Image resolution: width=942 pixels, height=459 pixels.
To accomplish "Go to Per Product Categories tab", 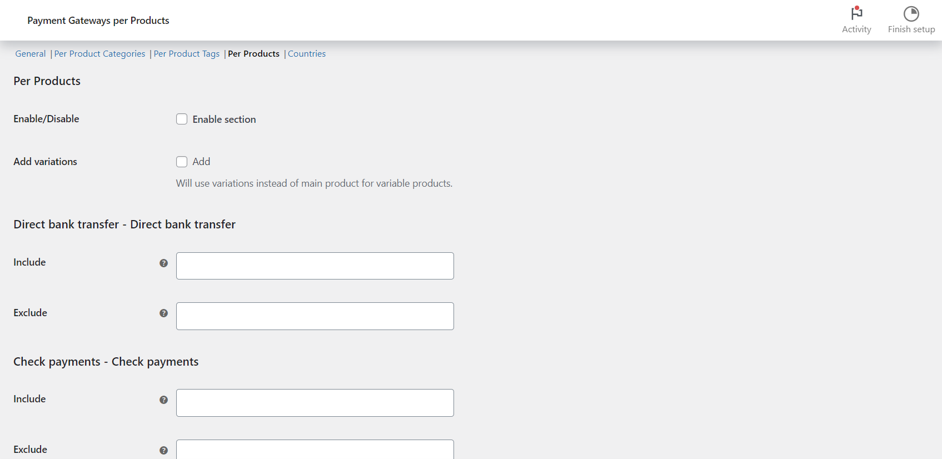I will [99, 54].
